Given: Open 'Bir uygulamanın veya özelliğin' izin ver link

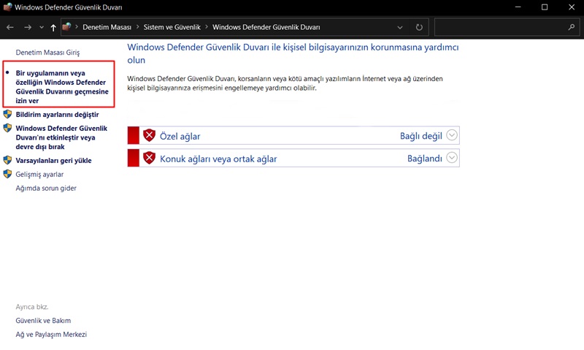Looking at the screenshot, I should 62,87.
